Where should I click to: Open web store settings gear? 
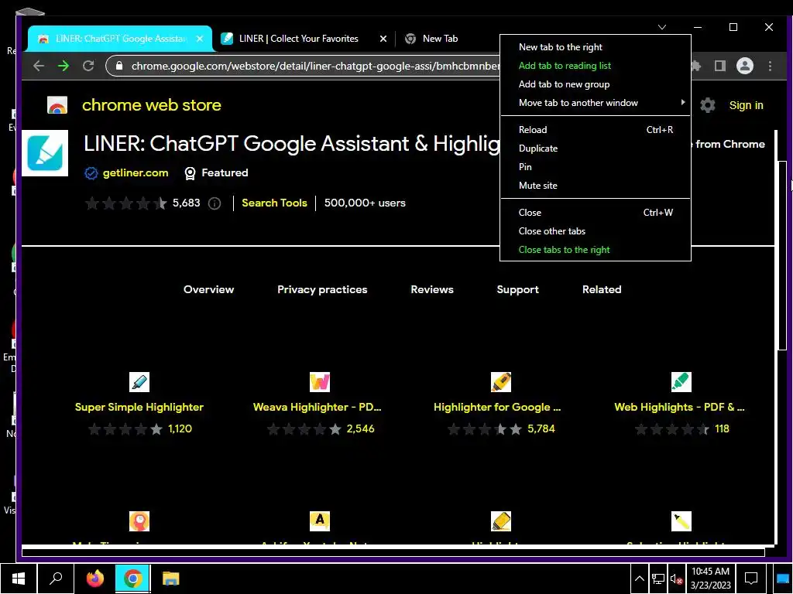coord(708,105)
